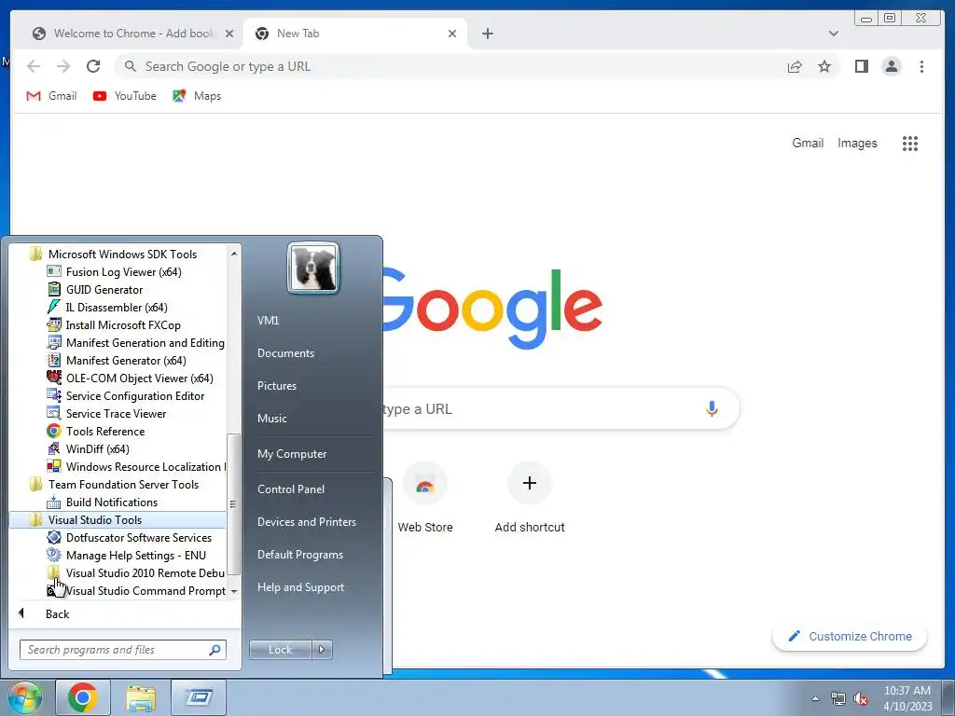Viewport: 955px width, 716px height.
Task: Start voice search microphone icon
Action: pos(712,408)
